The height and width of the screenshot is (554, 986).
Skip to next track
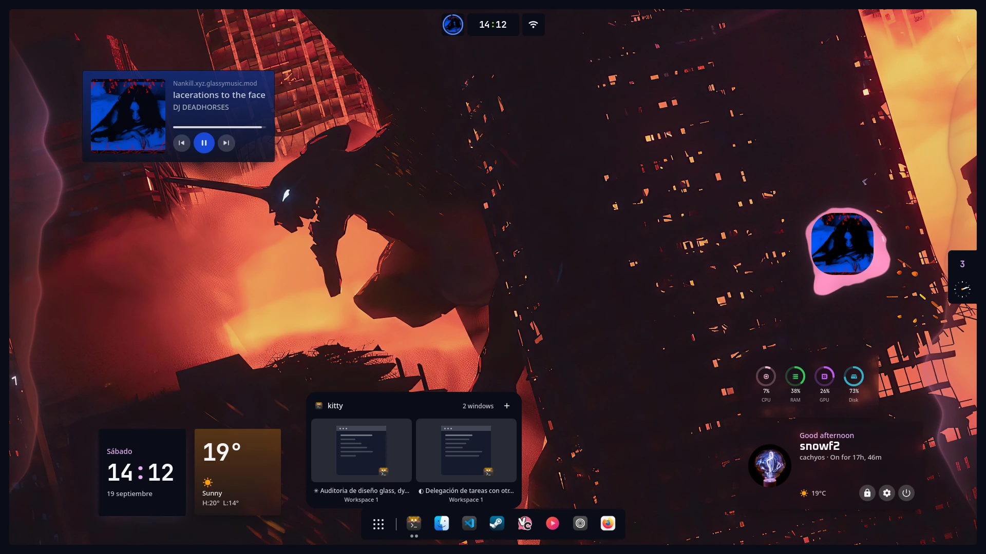(226, 143)
